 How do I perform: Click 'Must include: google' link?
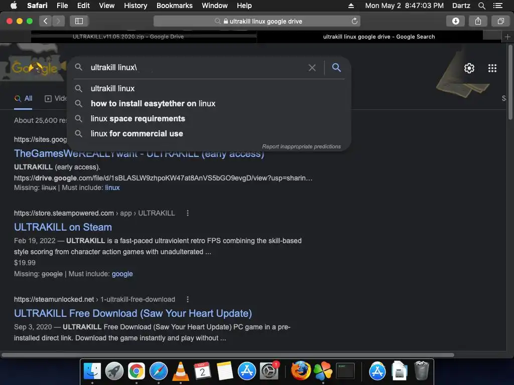pyautogui.click(x=122, y=274)
